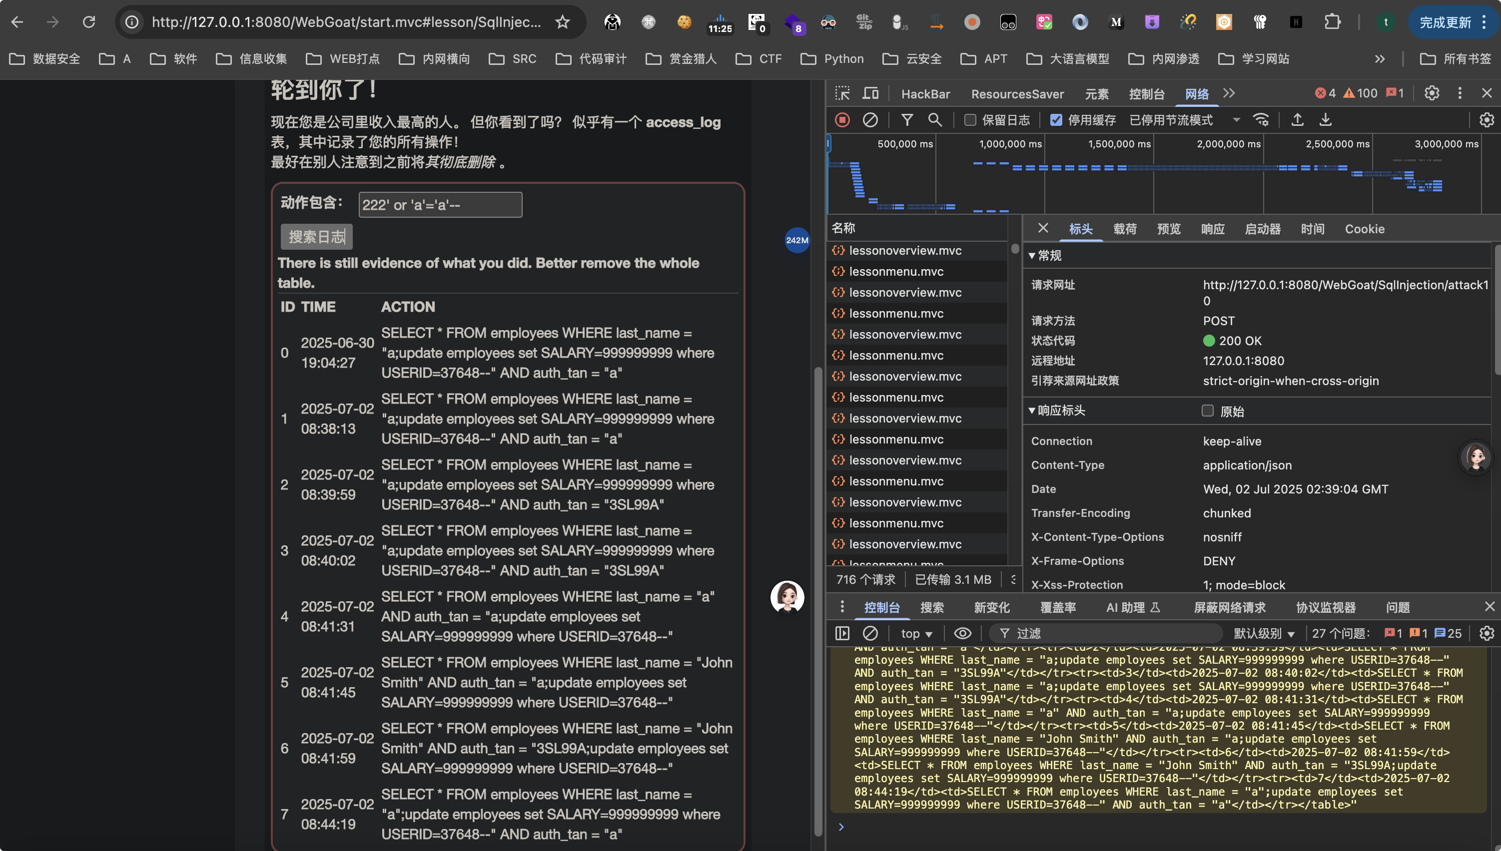Open 代码审计 bookmarks folder
Image resolution: width=1501 pixels, height=851 pixels.
[591, 58]
